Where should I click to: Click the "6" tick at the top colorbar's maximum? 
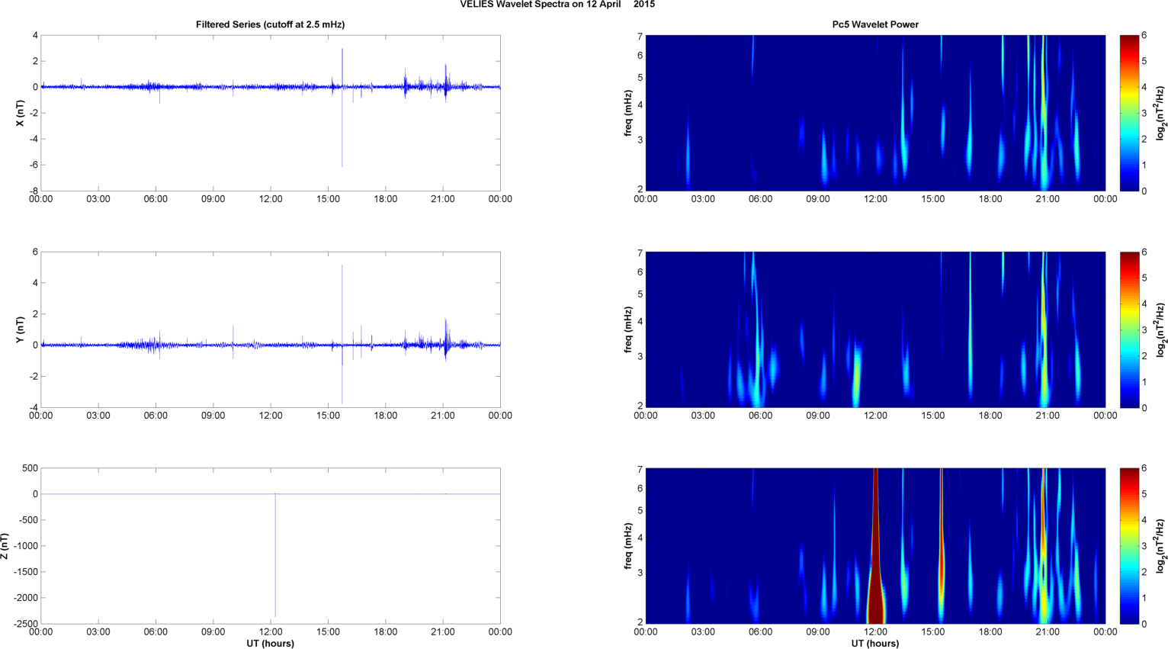tap(1144, 36)
